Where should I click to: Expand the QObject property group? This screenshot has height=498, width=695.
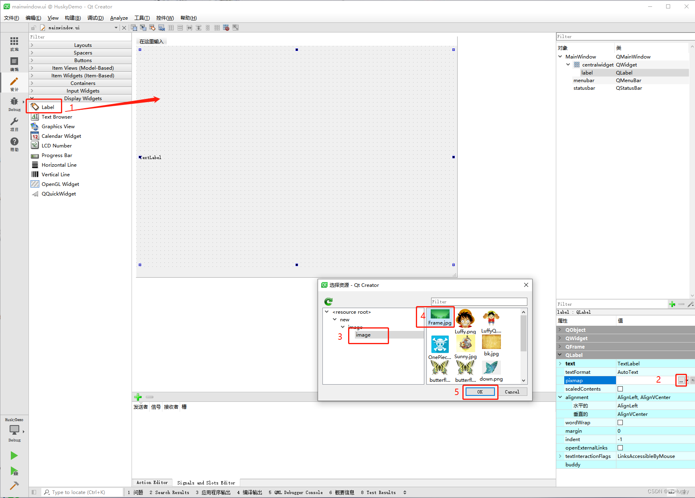pos(560,330)
